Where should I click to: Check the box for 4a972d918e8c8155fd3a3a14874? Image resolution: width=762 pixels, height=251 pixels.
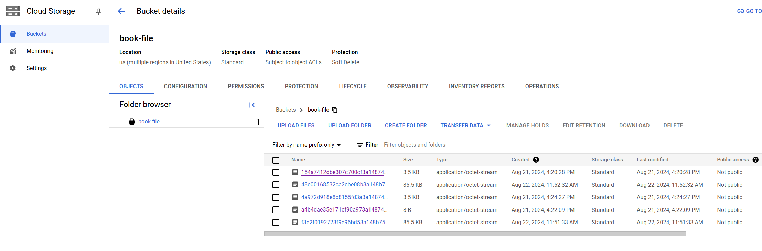click(x=276, y=197)
